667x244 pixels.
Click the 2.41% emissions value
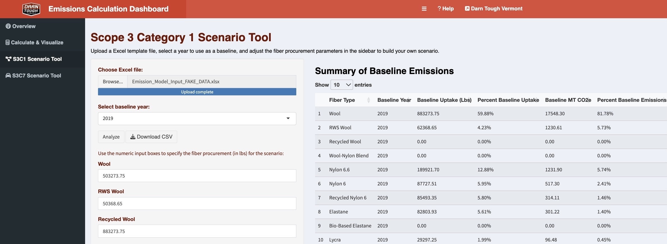coord(604,184)
